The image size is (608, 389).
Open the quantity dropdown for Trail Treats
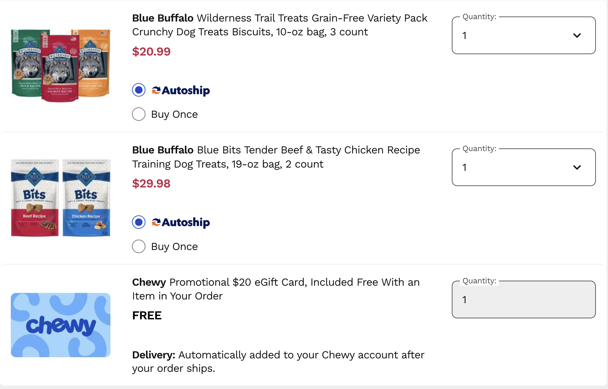(523, 35)
